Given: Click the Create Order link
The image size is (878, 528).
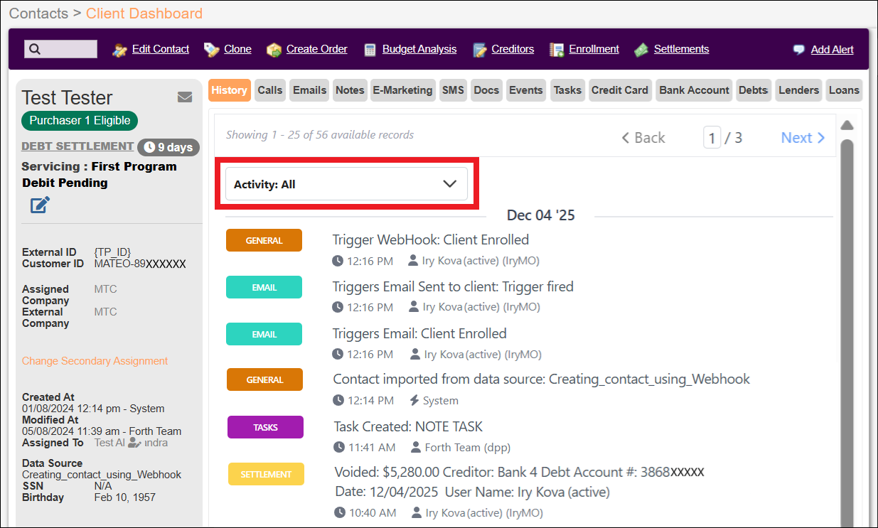Looking at the screenshot, I should tap(317, 49).
